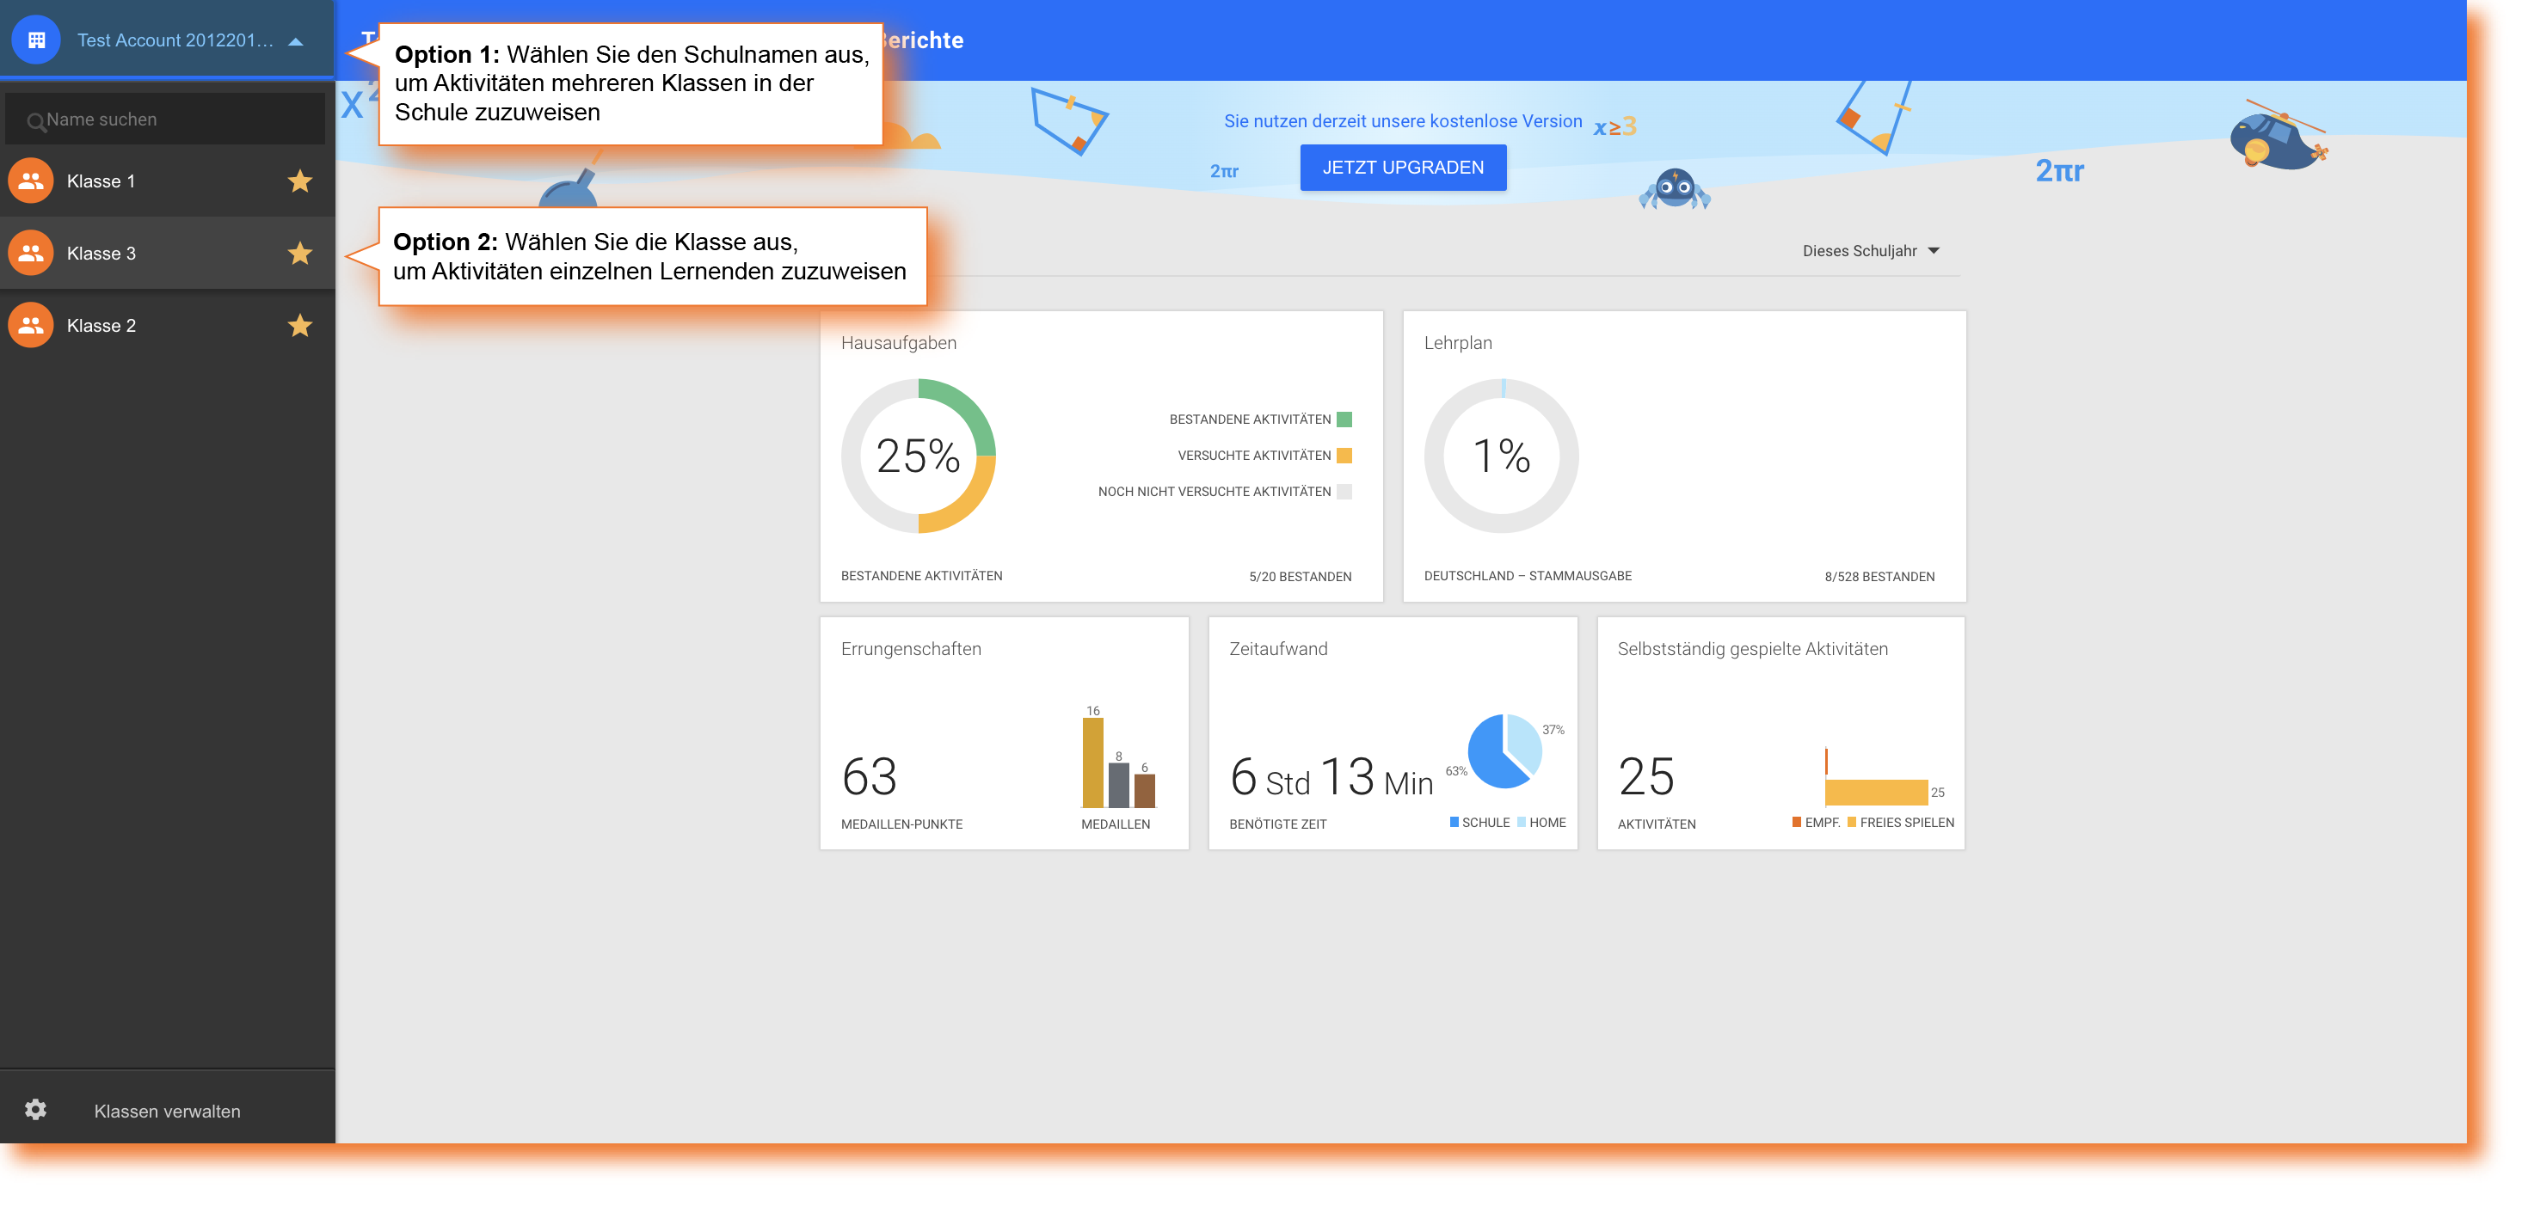Open the Dieses Schuljahr period dropdown

click(1870, 250)
